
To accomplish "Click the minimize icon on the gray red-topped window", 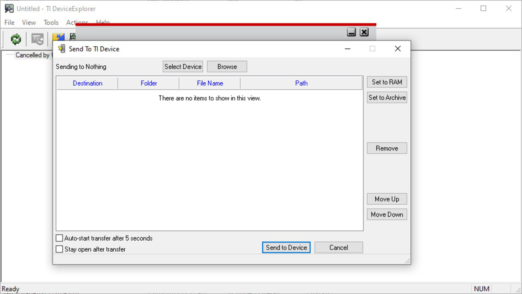I will click(x=351, y=32).
